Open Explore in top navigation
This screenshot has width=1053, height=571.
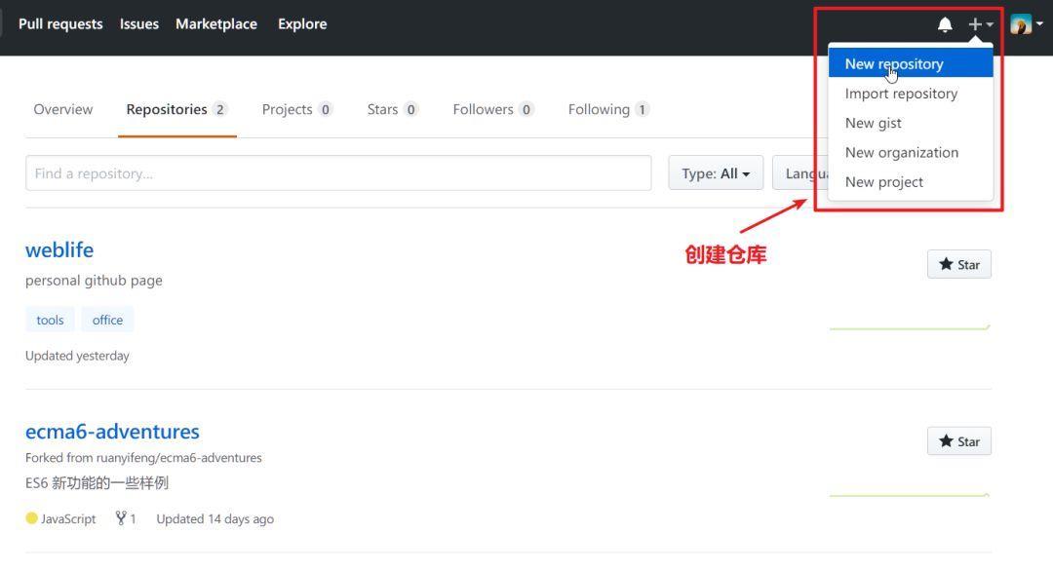tap(302, 24)
